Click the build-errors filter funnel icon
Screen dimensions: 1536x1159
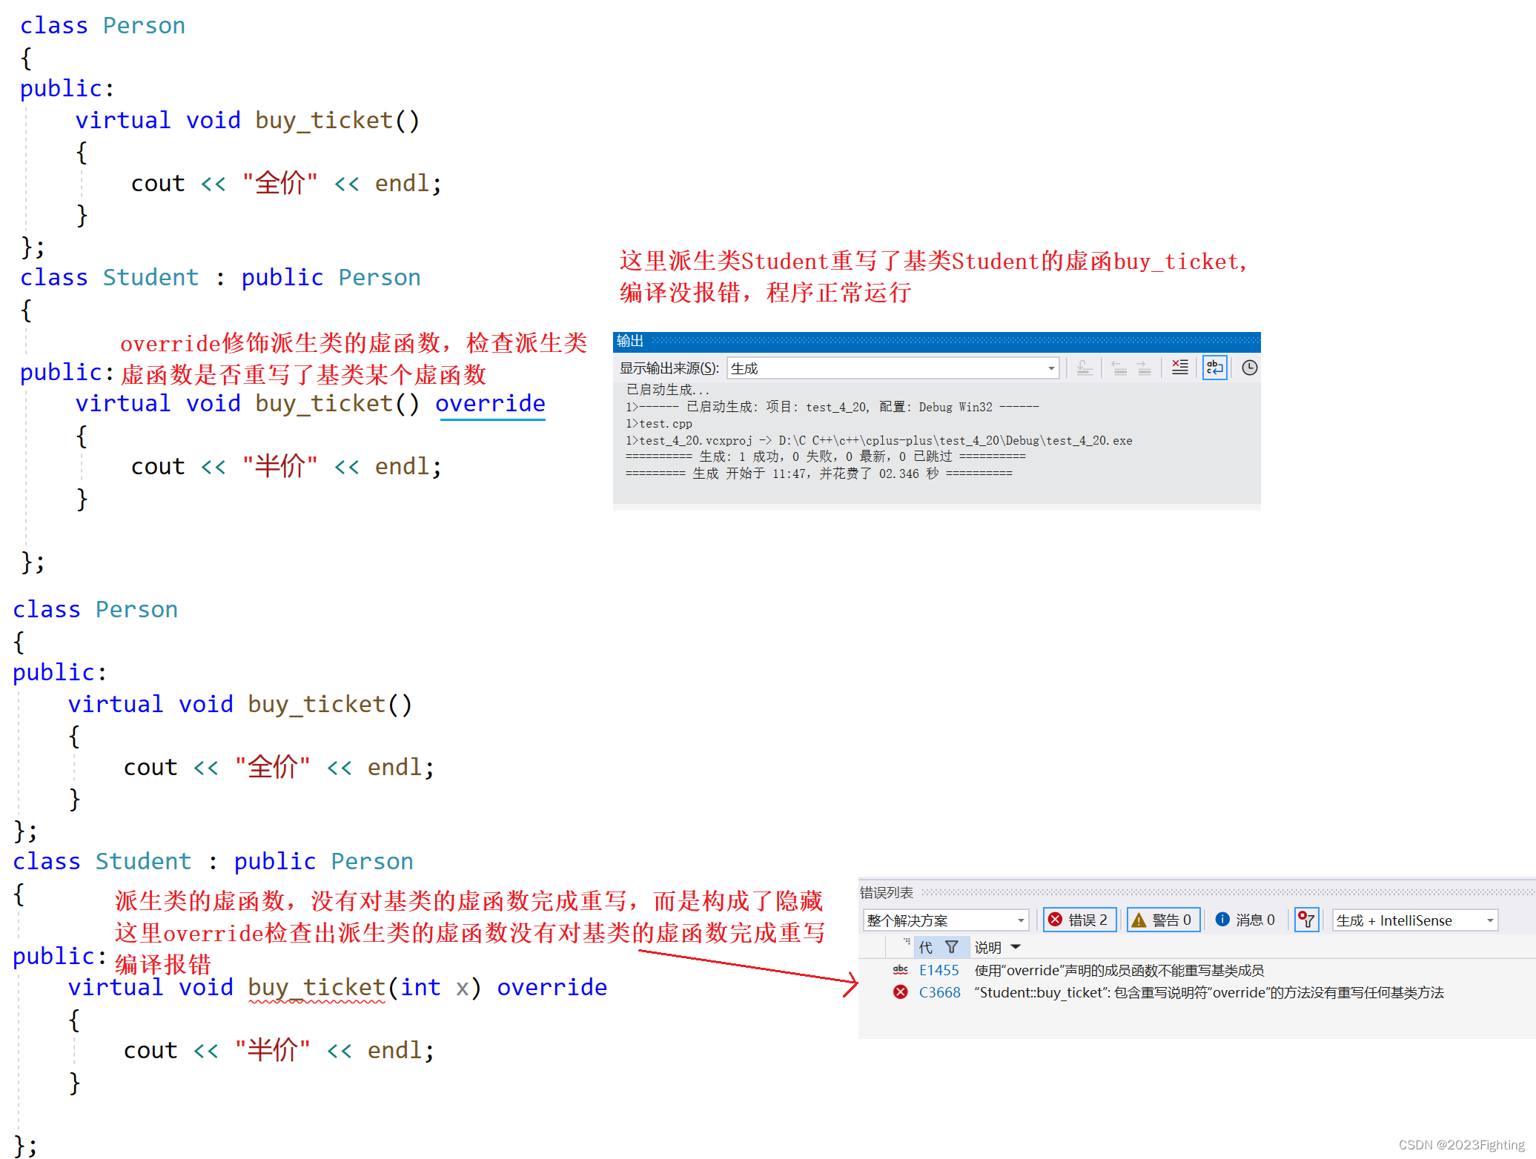tap(1306, 920)
